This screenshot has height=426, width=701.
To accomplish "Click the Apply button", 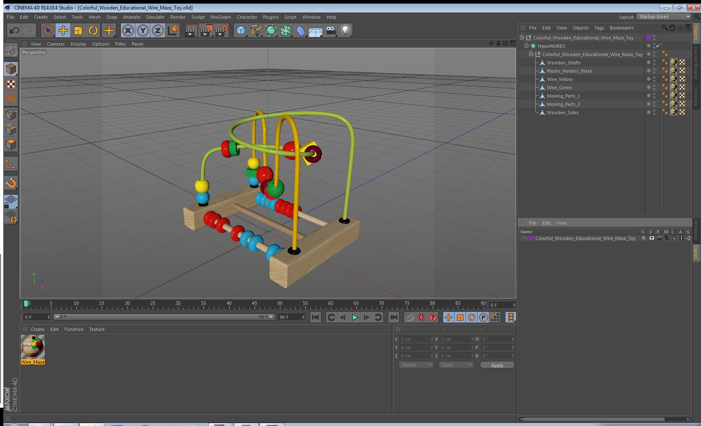I will tap(497, 365).
